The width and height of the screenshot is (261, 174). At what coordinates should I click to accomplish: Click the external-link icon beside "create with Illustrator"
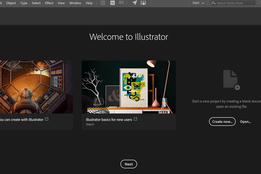tap(47, 119)
